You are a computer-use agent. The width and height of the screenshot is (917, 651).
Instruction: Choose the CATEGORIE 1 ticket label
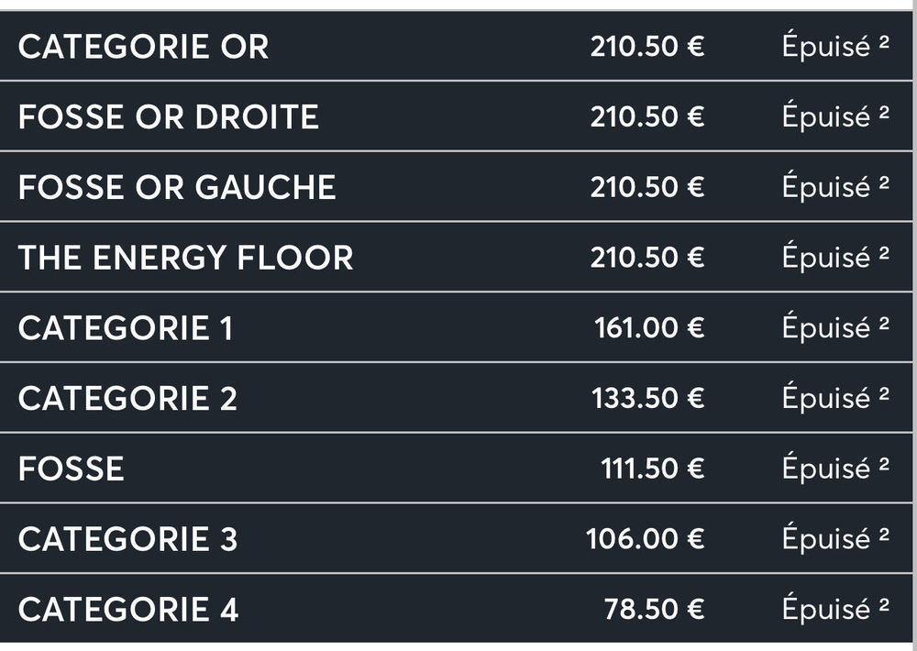tap(126, 327)
